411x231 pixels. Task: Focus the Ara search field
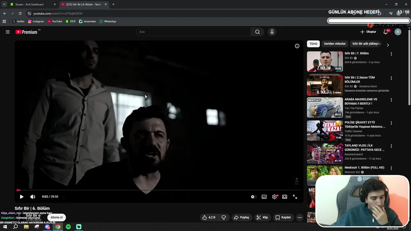(x=193, y=32)
